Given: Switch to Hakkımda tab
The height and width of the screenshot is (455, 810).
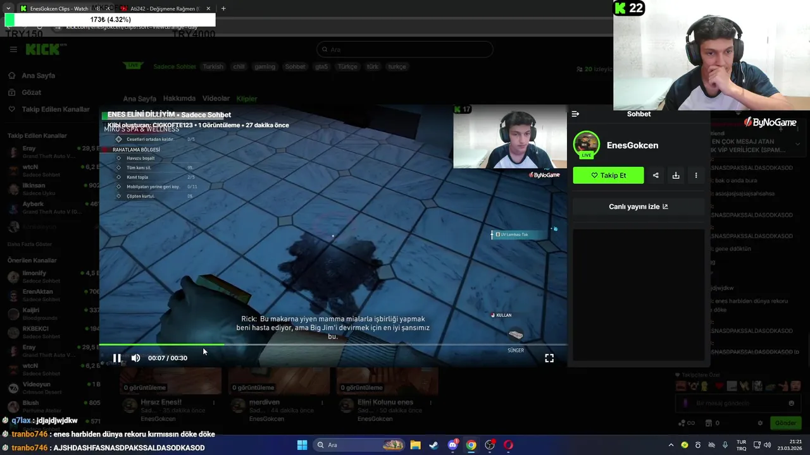Looking at the screenshot, I should 179,99.
